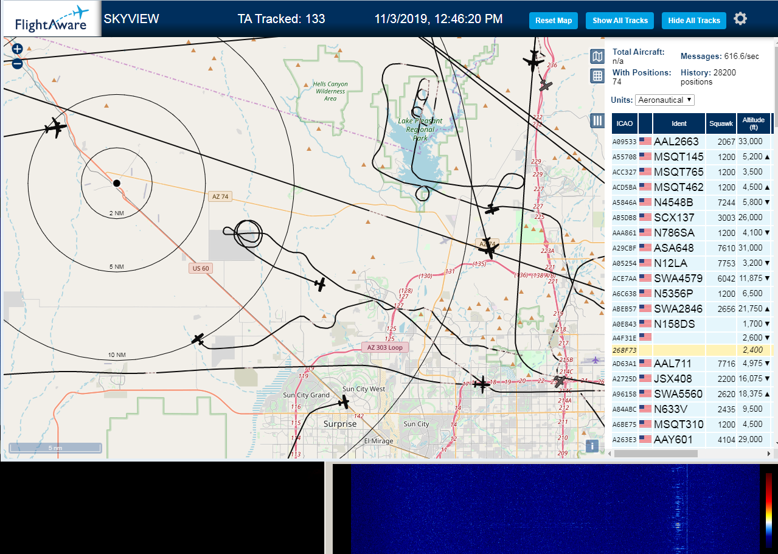
Task: Select the SWA2846 aircraft row
Action: point(692,308)
